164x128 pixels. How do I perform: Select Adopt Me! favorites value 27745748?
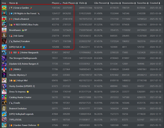pyautogui.click(x=142, y=81)
